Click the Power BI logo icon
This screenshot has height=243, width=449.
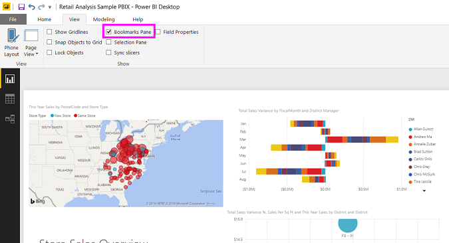(x=6, y=7)
